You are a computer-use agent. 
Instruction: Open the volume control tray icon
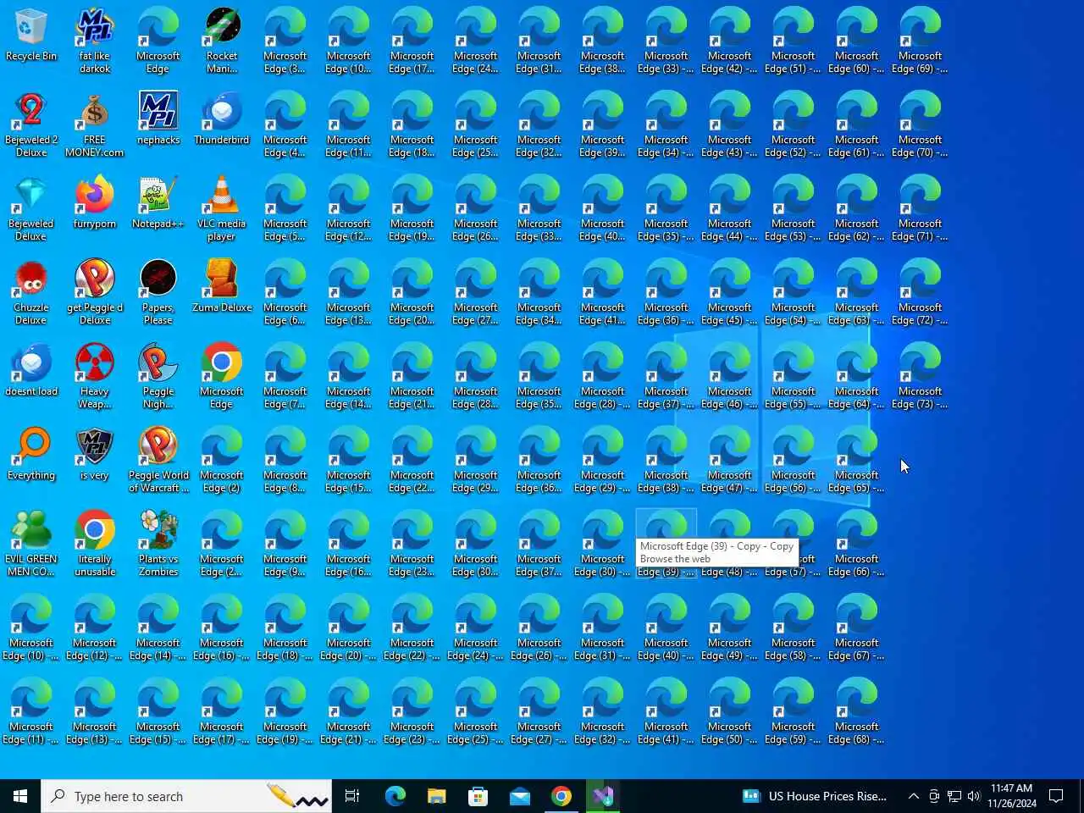(x=974, y=796)
